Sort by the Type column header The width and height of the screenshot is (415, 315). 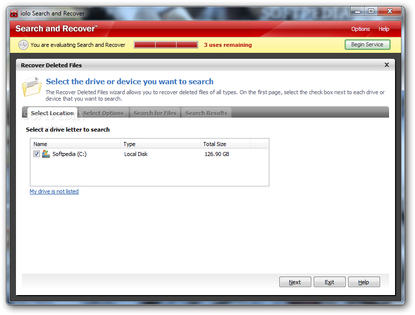tap(160, 144)
